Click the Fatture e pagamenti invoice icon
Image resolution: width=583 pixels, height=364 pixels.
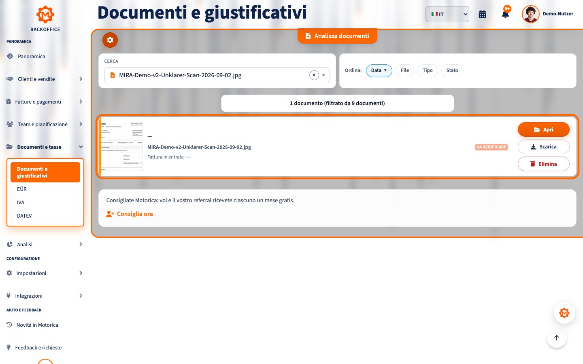click(x=9, y=102)
